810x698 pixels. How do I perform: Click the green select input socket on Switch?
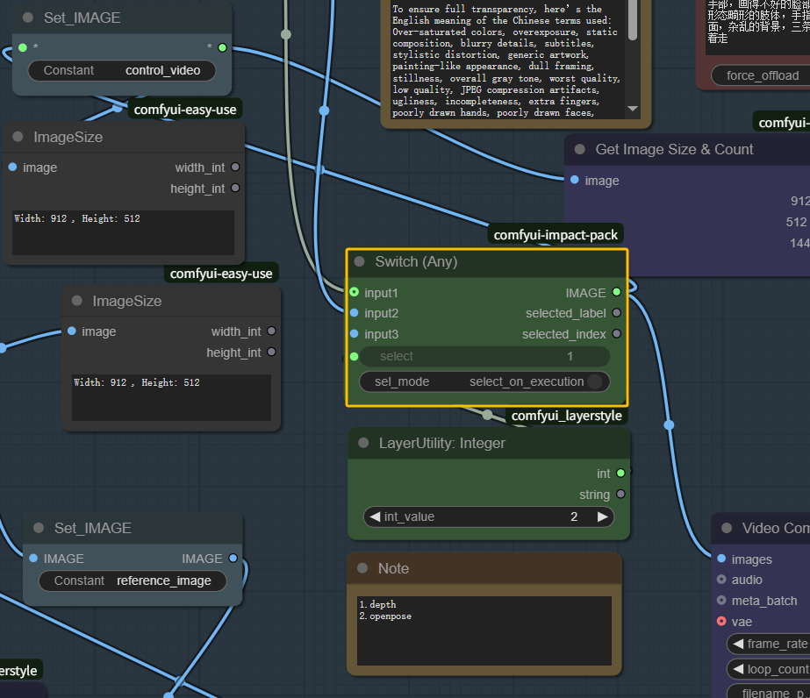click(x=355, y=356)
